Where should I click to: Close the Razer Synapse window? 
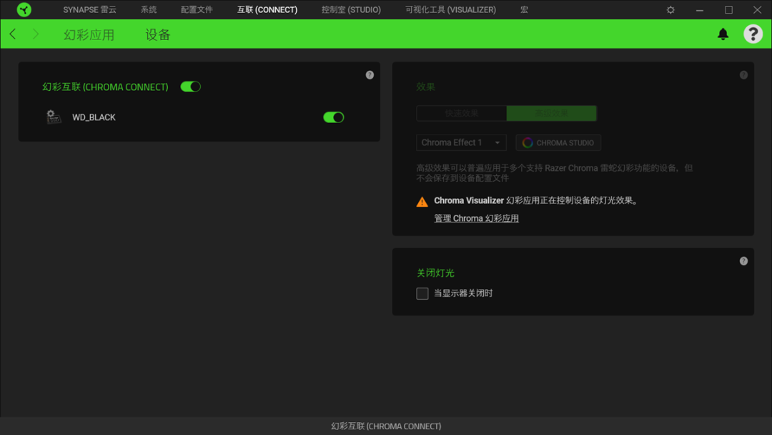(x=757, y=10)
